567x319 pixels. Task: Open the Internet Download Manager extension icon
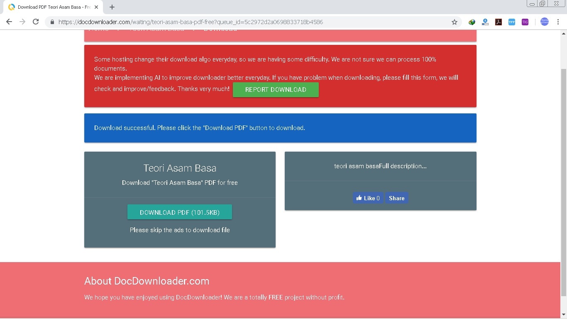472,22
